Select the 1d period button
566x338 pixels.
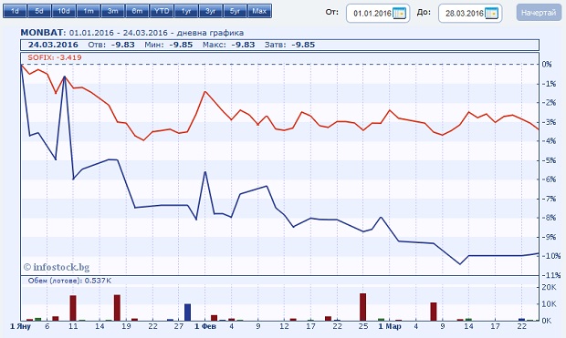15,11
